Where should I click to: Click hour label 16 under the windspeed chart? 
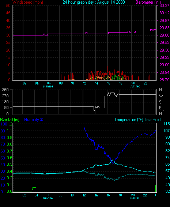click(x=109, y=83)
